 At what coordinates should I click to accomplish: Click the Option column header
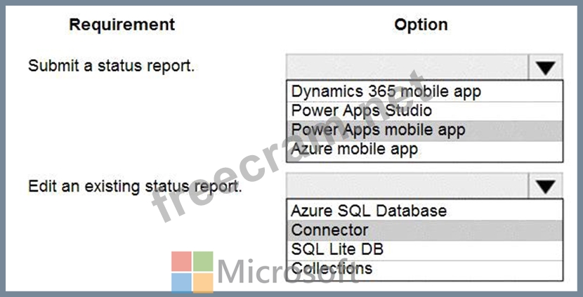click(421, 25)
